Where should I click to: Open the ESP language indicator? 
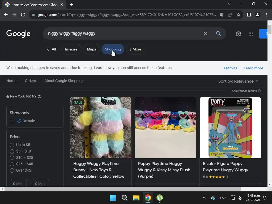tap(223, 198)
